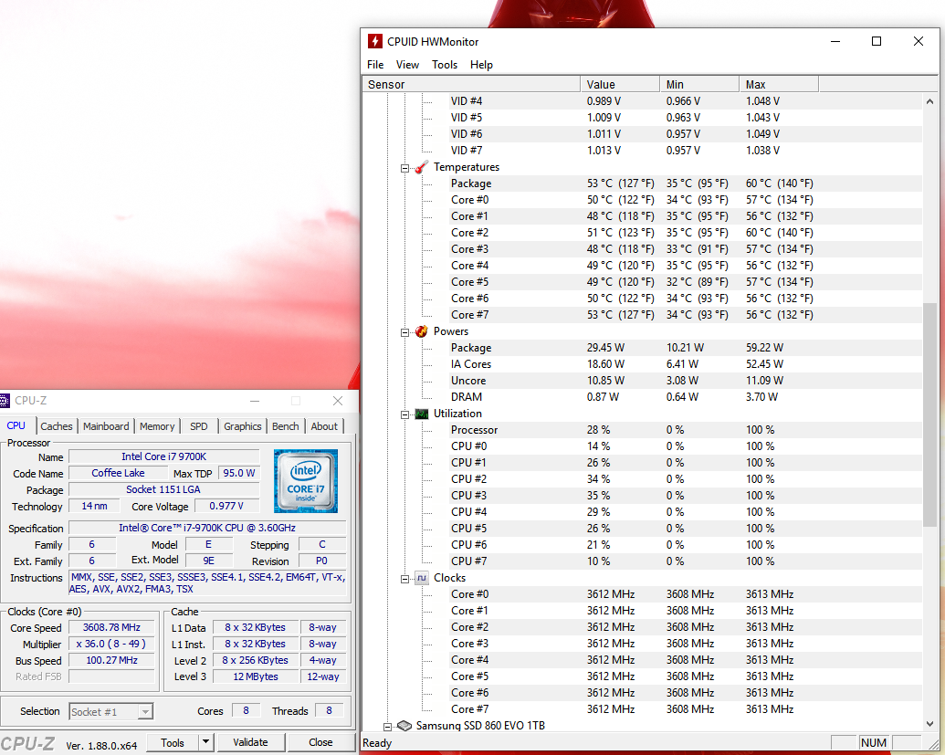Collapse the Temperatures tree node
The width and height of the screenshot is (945, 755).
coord(405,168)
